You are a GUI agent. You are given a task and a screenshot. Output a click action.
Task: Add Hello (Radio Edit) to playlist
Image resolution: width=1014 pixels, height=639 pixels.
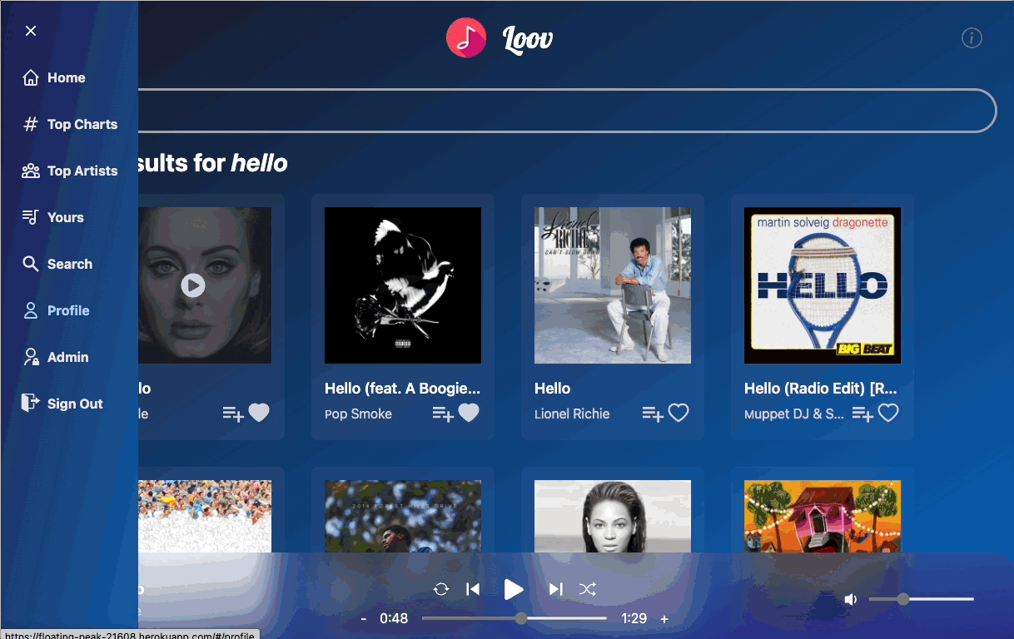point(862,414)
